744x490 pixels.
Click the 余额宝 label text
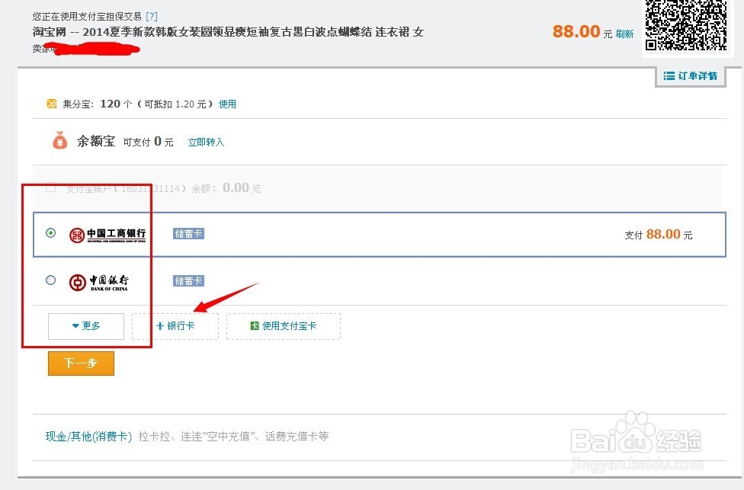coord(96,141)
